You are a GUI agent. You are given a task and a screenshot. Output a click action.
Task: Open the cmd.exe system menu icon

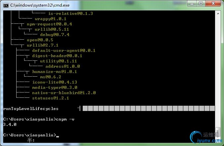(6, 5)
